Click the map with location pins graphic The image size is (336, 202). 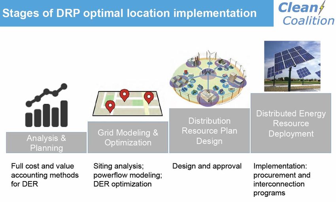point(128,103)
